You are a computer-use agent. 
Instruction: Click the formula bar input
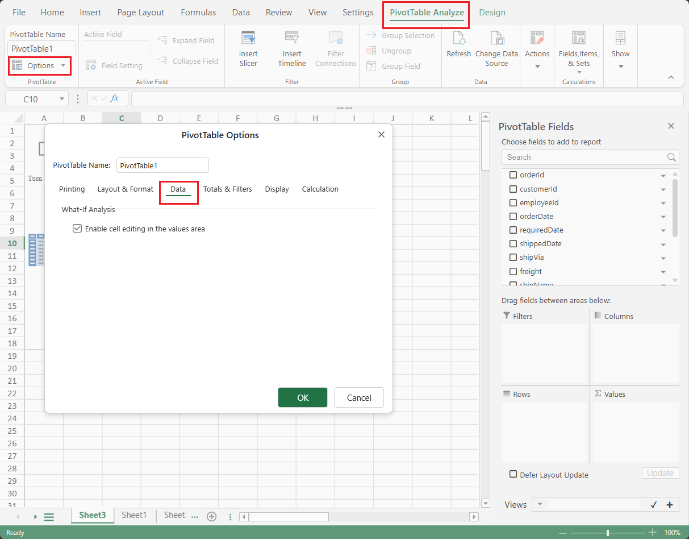point(407,99)
